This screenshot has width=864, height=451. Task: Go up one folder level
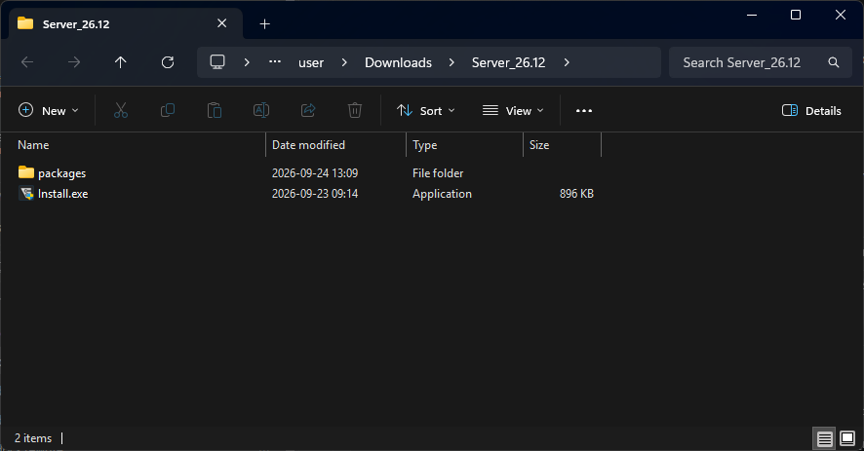point(120,62)
